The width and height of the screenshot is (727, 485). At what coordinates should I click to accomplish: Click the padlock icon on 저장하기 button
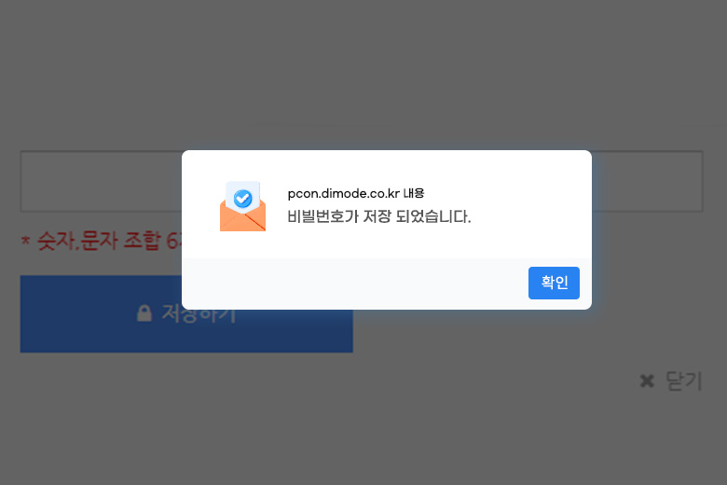tap(144, 312)
